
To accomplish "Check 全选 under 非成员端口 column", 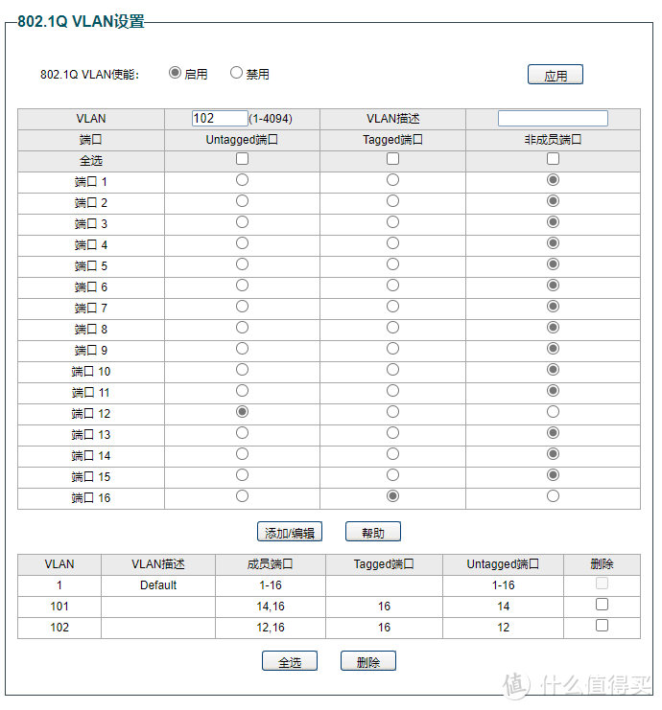I will [553, 158].
